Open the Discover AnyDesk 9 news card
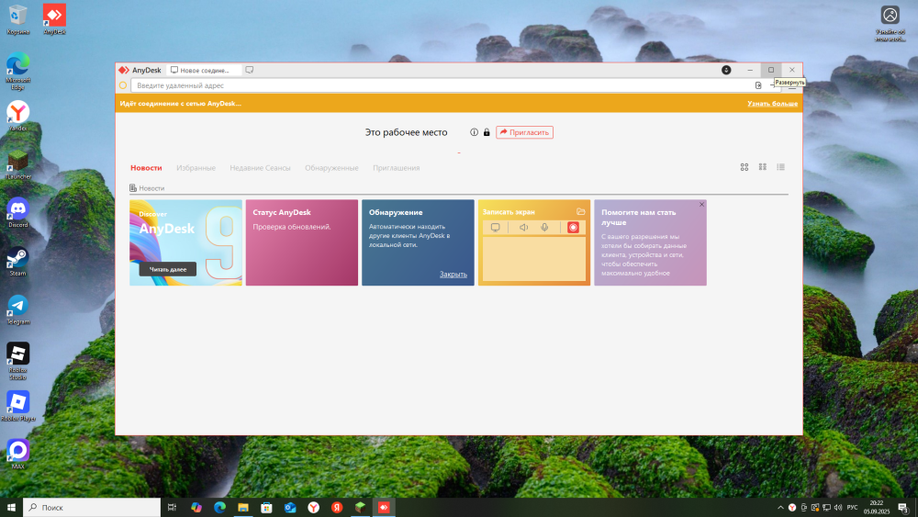This screenshot has width=918, height=517. 185,242
